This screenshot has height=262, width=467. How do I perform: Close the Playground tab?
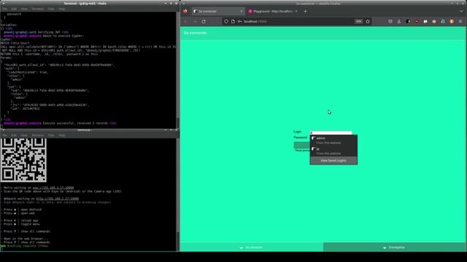click(x=296, y=12)
